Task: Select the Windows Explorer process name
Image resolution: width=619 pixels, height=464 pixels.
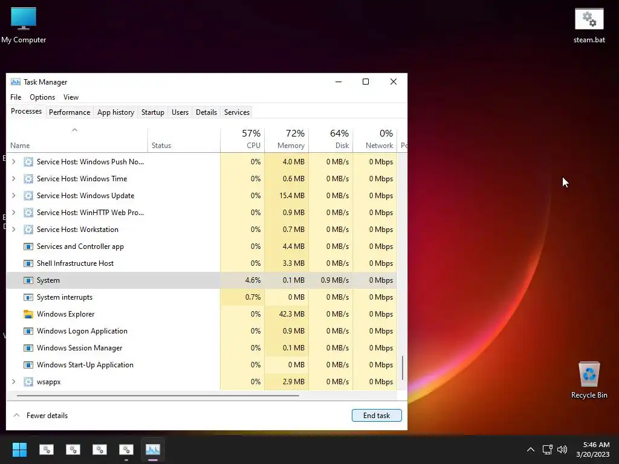Action: [65, 314]
